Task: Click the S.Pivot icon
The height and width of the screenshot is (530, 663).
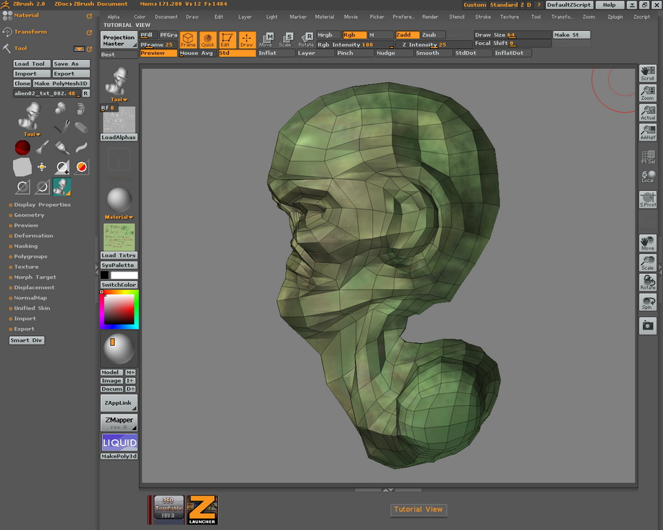Action: point(648,199)
